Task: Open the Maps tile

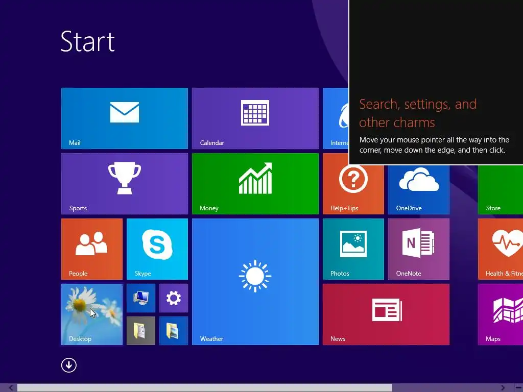Action: pyautogui.click(x=501, y=314)
